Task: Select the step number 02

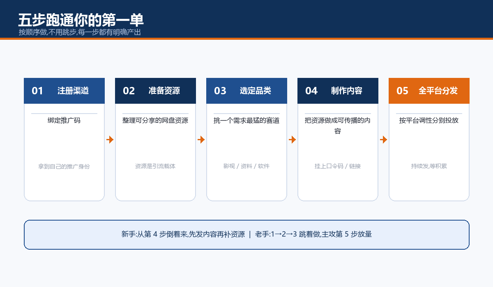Action: [129, 91]
